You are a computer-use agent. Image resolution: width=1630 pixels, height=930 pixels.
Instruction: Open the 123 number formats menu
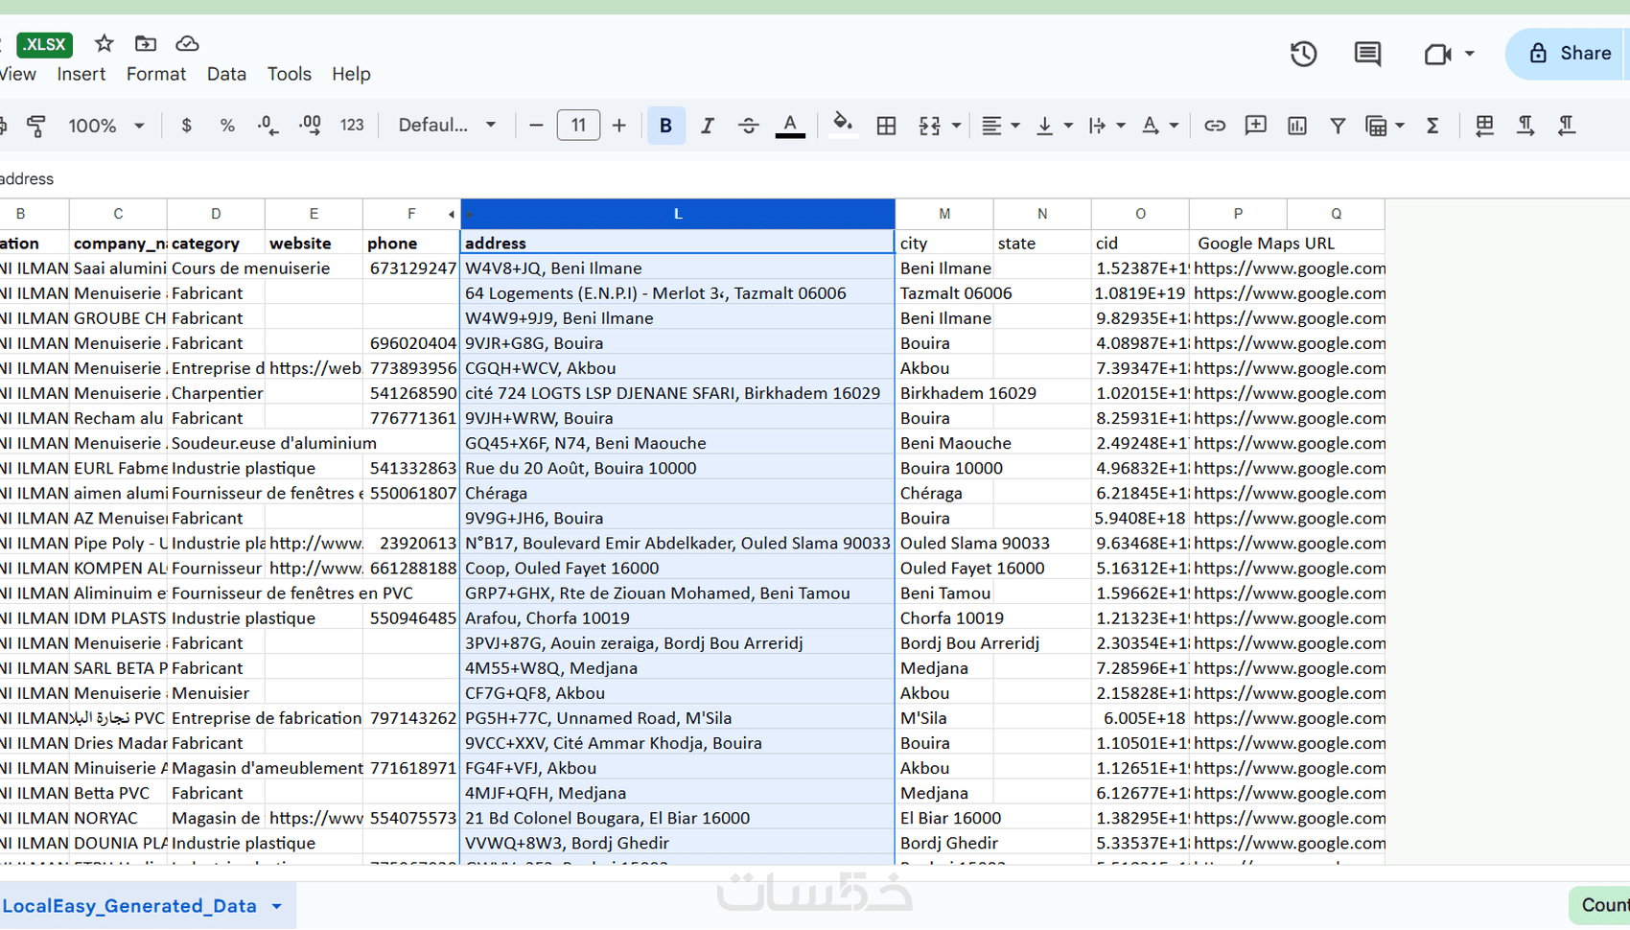tap(352, 126)
